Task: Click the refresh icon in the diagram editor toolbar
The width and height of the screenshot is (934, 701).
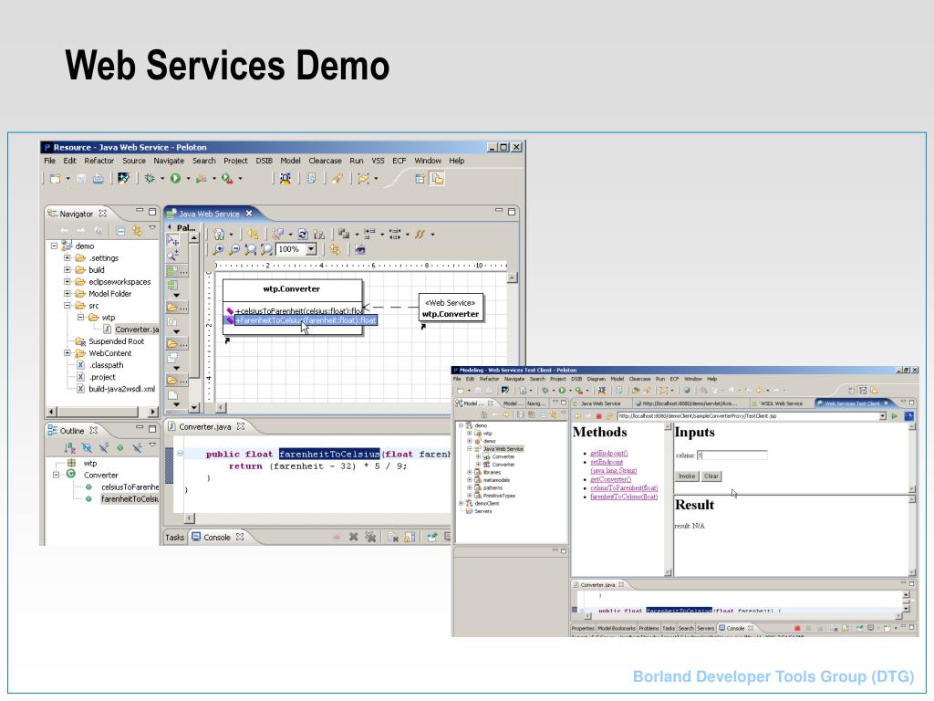Action: [x=303, y=235]
